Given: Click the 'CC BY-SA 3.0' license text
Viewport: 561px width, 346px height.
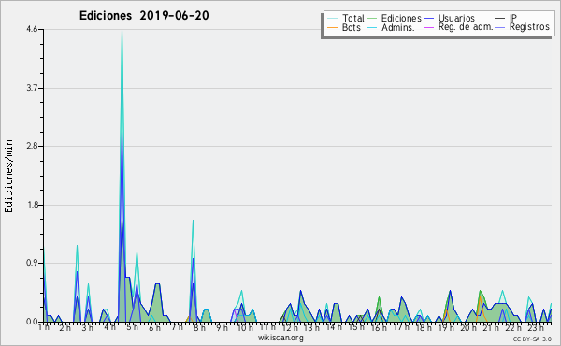Looking at the screenshot, I should (x=532, y=339).
